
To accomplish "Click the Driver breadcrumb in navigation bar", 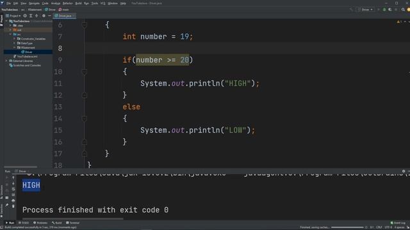I will click(50, 10).
